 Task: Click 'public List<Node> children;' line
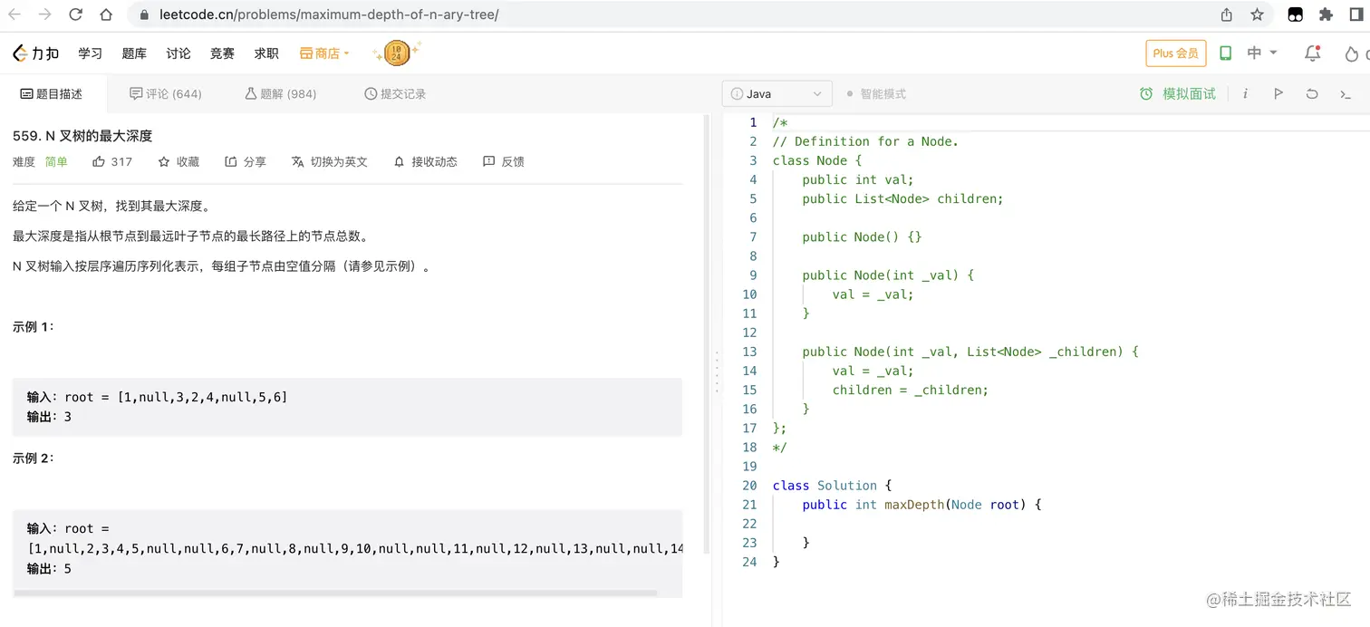pos(903,198)
